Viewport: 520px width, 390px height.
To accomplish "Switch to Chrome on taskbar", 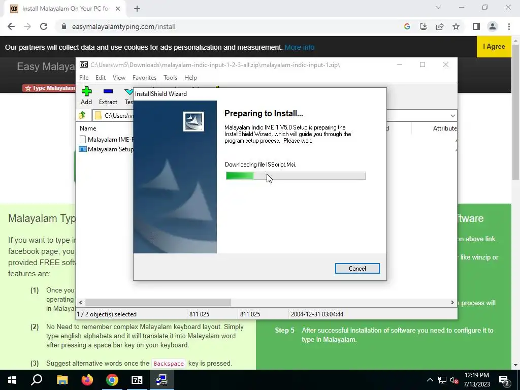I will (112, 380).
